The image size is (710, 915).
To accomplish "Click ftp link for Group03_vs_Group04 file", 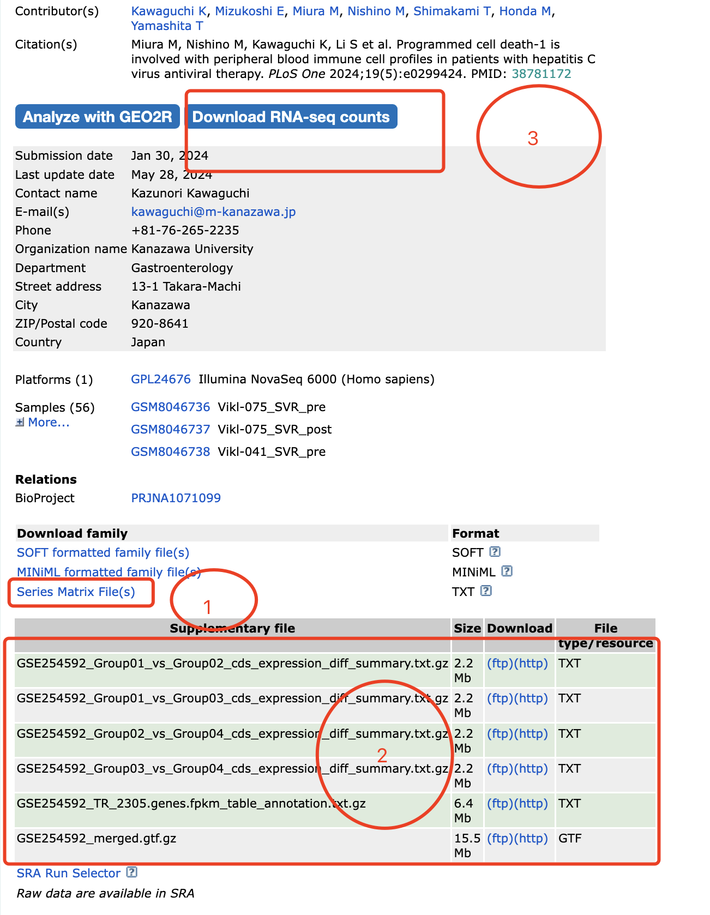I will (500, 768).
